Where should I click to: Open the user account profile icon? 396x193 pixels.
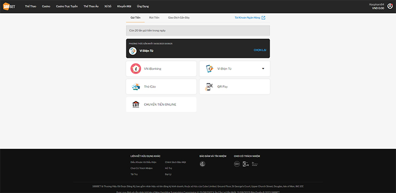tap(390, 6)
